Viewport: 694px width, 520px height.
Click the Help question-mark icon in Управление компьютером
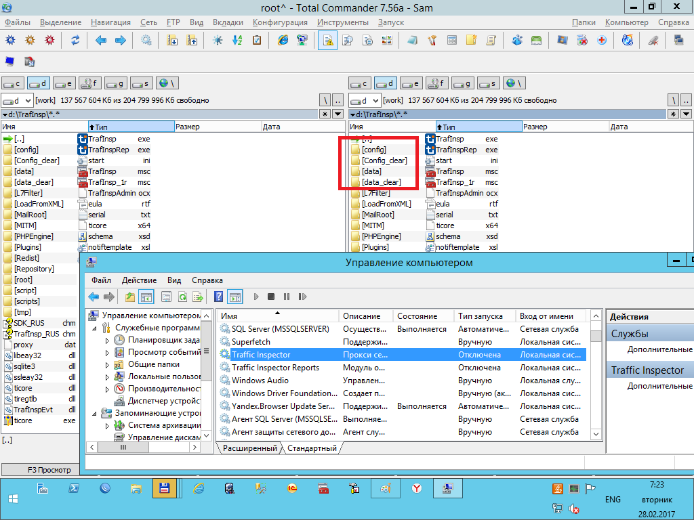(x=219, y=297)
